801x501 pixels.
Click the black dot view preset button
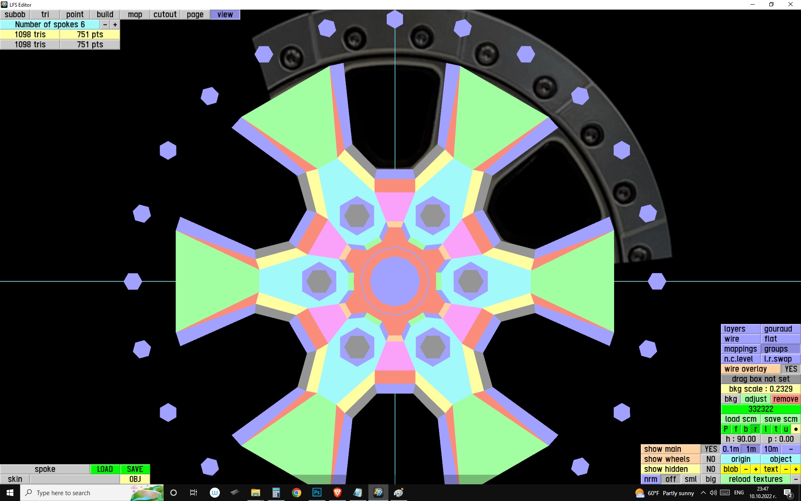[796, 429]
